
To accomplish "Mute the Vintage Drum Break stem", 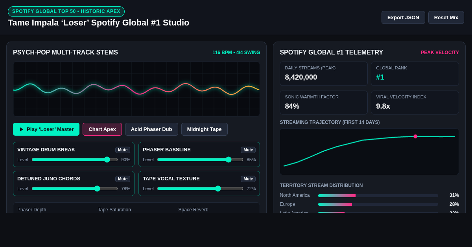I will click(123, 150).
